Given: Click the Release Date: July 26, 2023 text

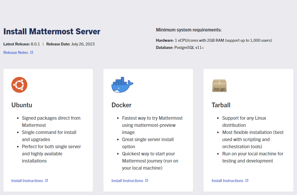Looking at the screenshot, I should point(70,44).
